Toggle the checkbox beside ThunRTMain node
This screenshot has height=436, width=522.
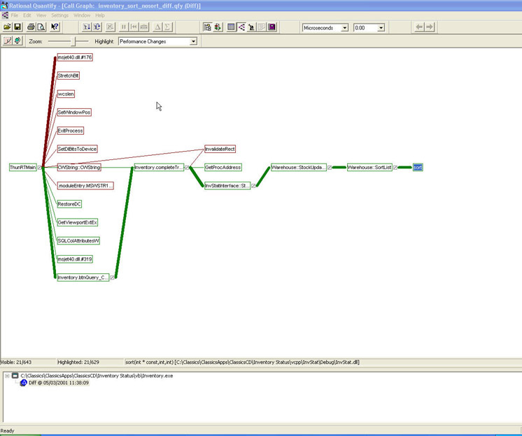click(41, 168)
